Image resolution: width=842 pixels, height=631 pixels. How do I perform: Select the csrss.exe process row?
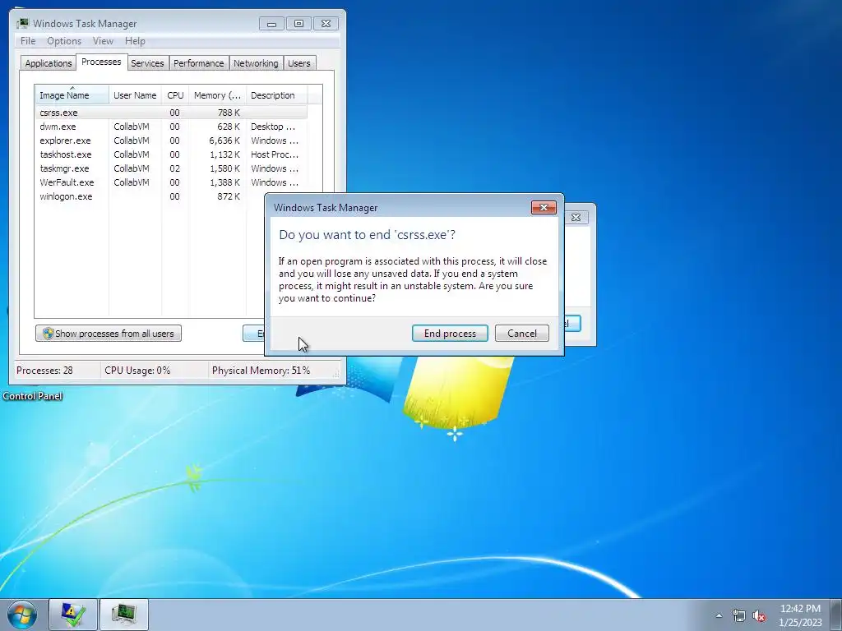pos(172,113)
